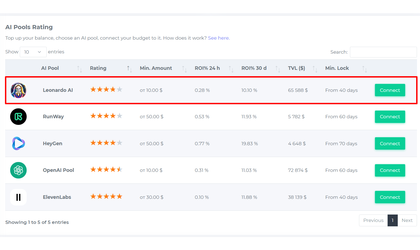The height and width of the screenshot is (250, 420).
Task: Click the 11.03 % ROI value
Action: (249, 170)
